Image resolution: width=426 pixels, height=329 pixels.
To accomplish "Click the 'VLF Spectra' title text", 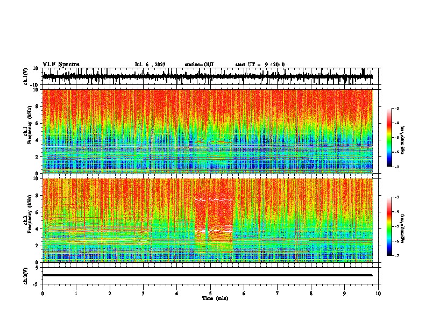I will click(61, 65).
